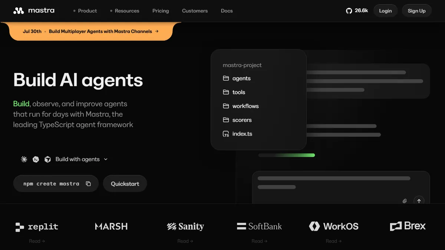445x250 pixels.
Task: Click the scorers folder icon
Action: pos(226,120)
